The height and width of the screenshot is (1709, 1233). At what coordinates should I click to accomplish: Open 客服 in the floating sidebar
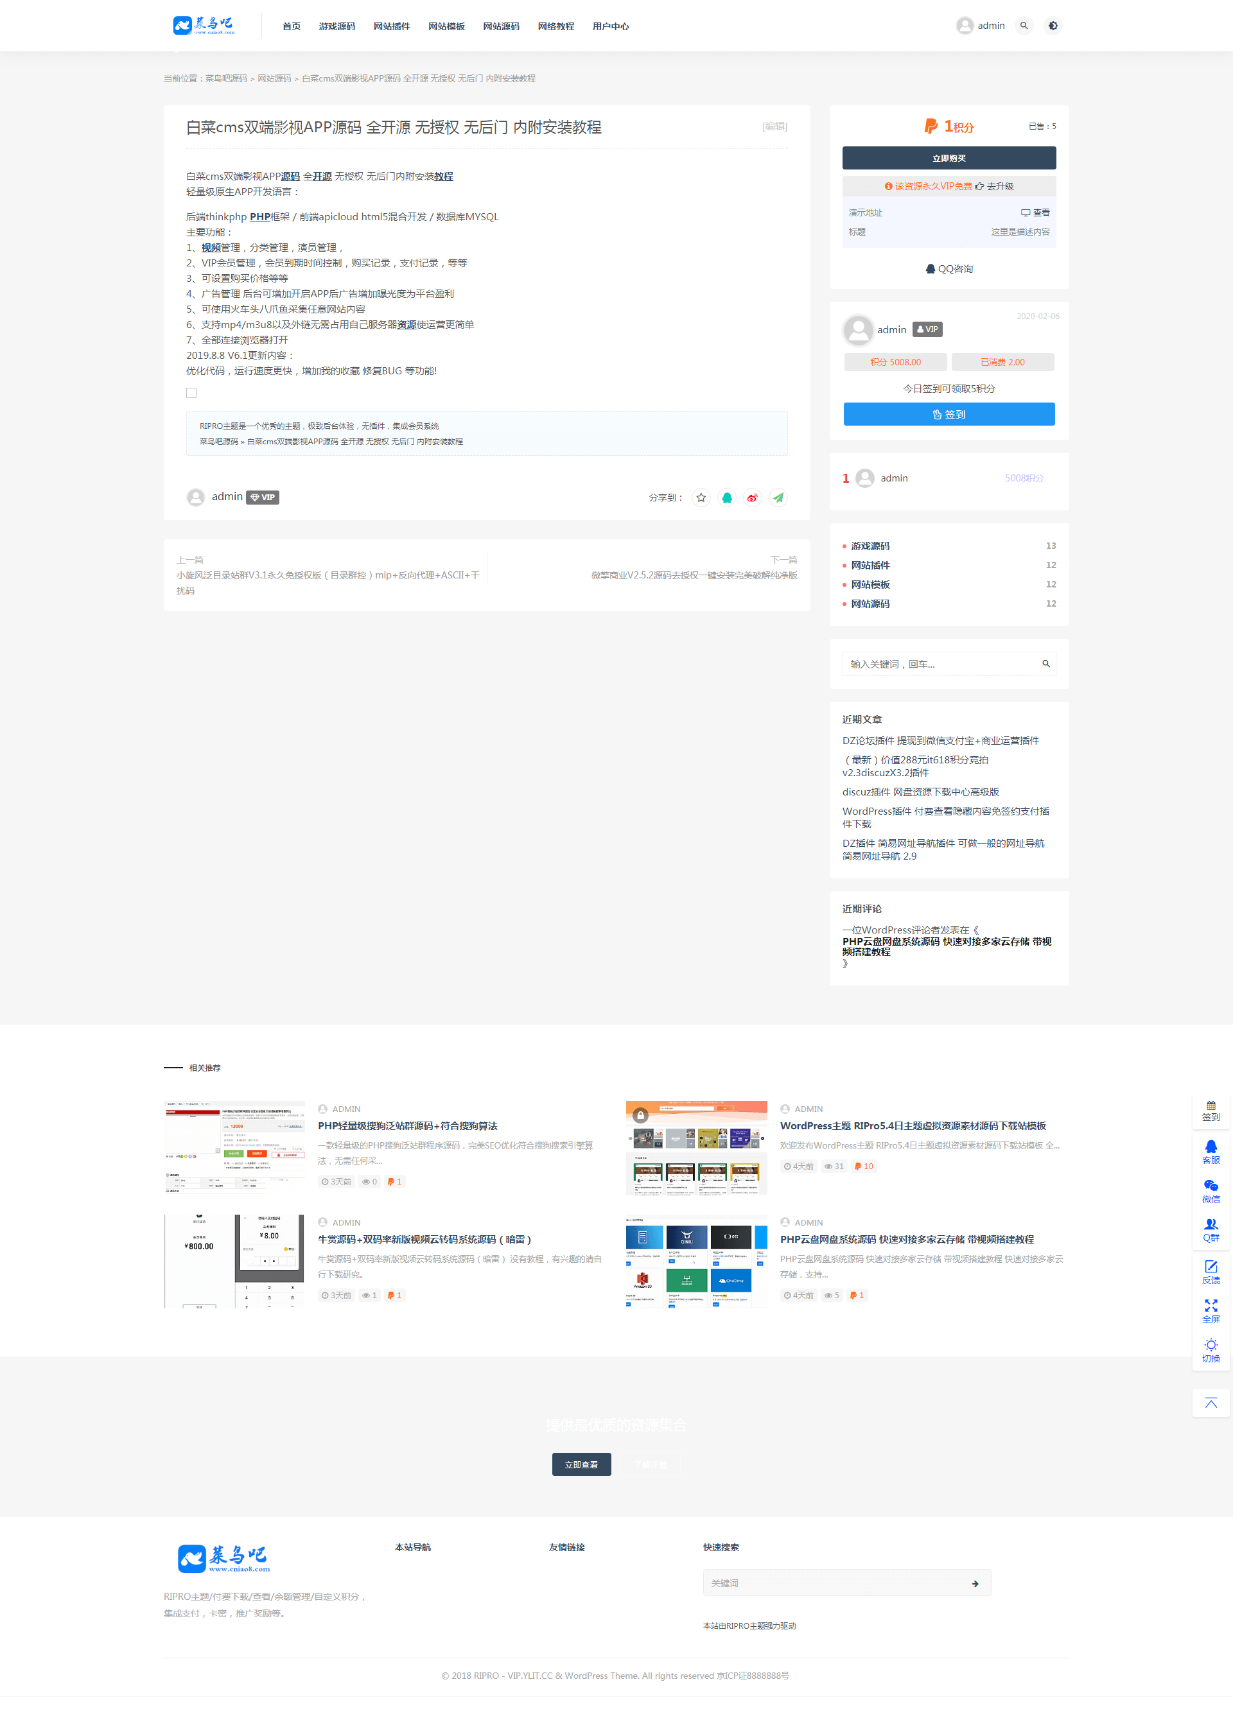pyautogui.click(x=1211, y=1152)
